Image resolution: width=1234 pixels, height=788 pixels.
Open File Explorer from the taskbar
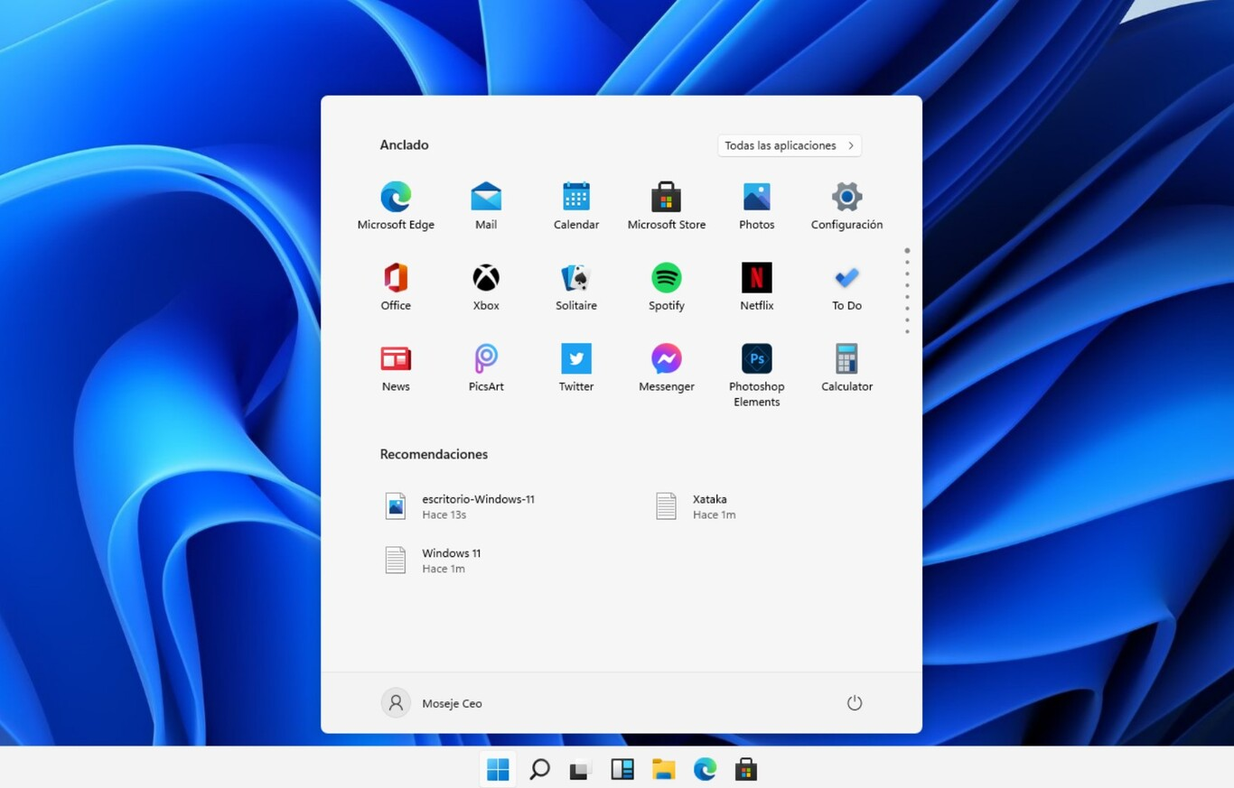pyautogui.click(x=664, y=769)
